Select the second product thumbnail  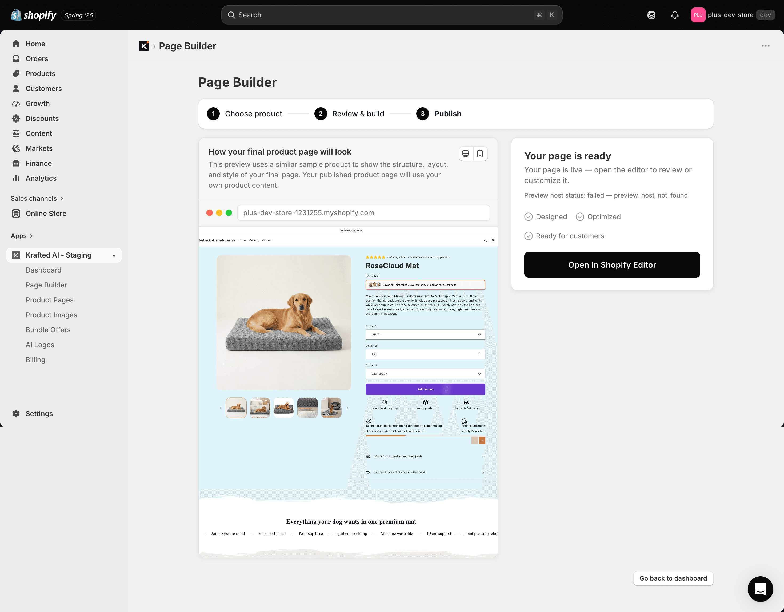pyautogui.click(x=260, y=408)
